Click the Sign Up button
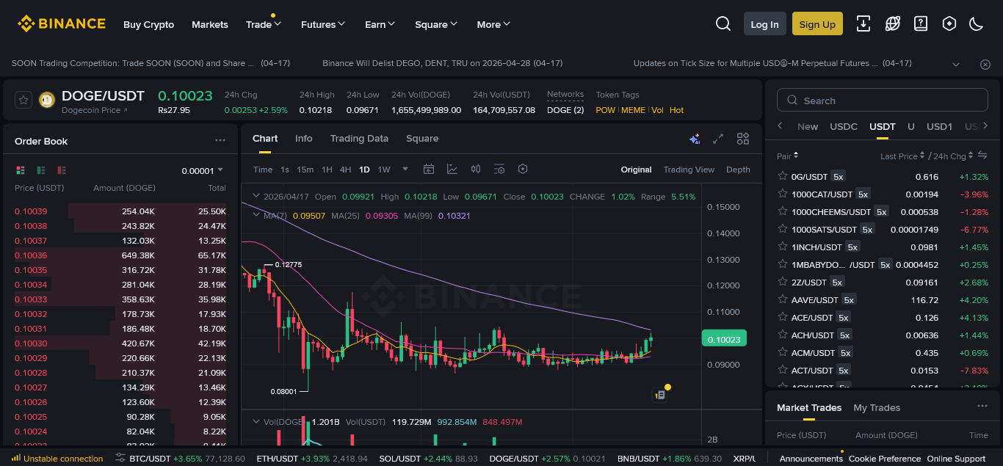Viewport: 1003px width, 466px height. [x=817, y=24]
